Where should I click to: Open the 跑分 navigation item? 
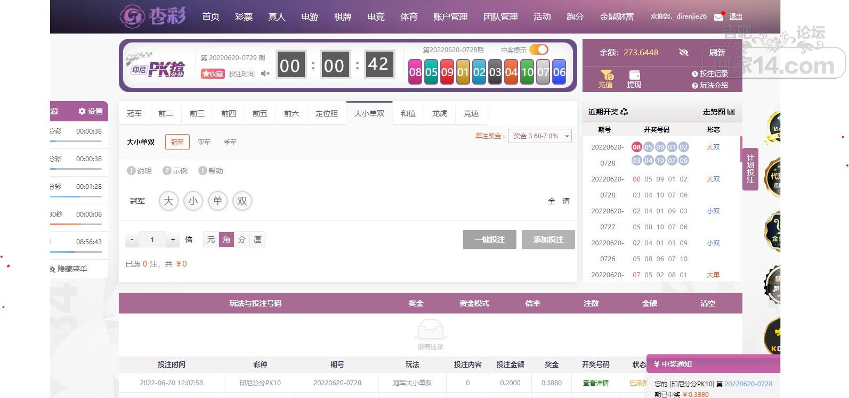(575, 16)
